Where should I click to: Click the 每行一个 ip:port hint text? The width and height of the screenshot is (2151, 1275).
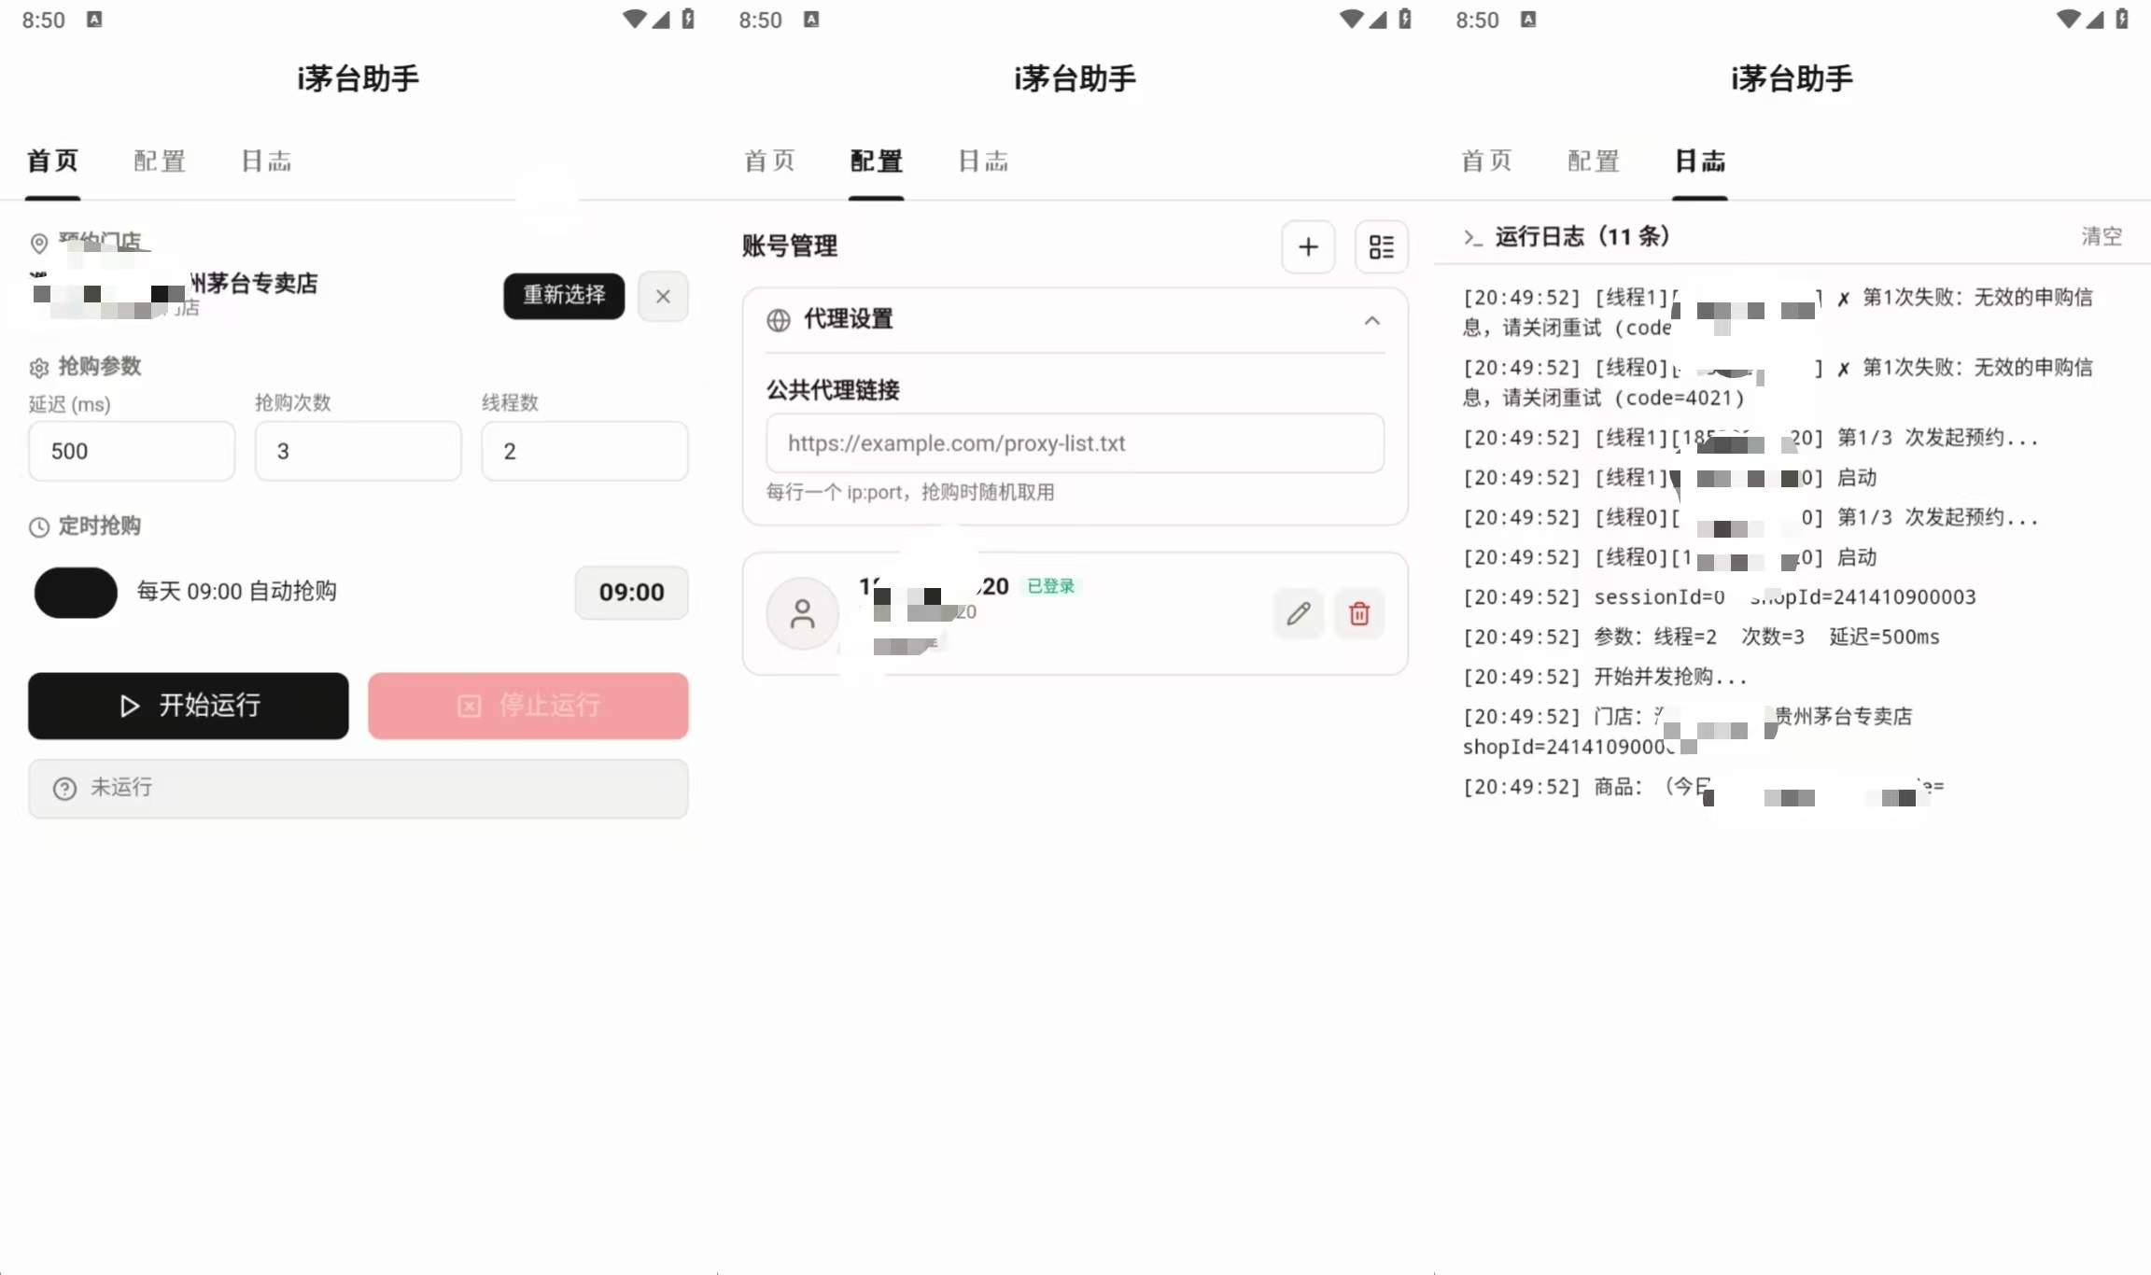[910, 493]
